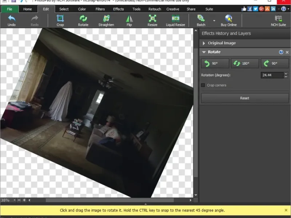Share via the Facebook icon
291x218 pixels.
click(250, 9)
